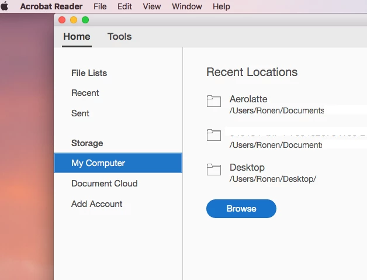Close the Acrobat Reader window
The height and width of the screenshot is (280, 367).
(x=62, y=20)
